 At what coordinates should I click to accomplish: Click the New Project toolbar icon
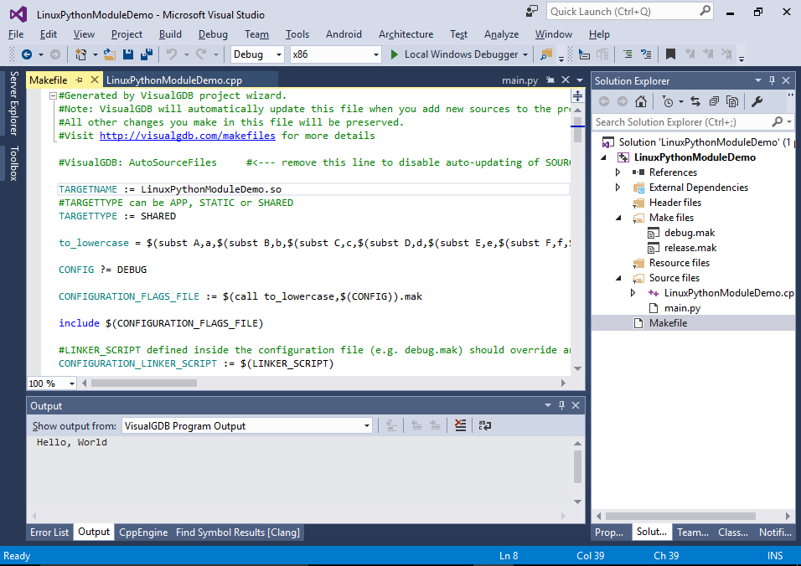point(80,54)
